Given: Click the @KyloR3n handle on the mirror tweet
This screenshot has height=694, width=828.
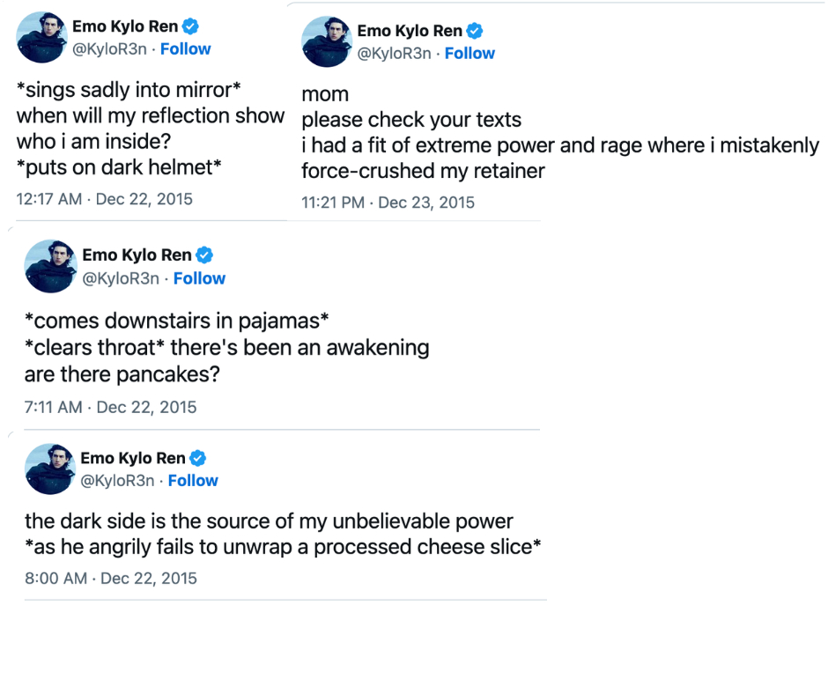Looking at the screenshot, I should coord(108,49).
